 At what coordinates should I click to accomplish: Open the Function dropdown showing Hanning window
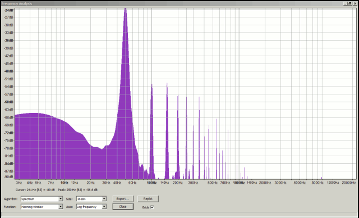point(42,207)
